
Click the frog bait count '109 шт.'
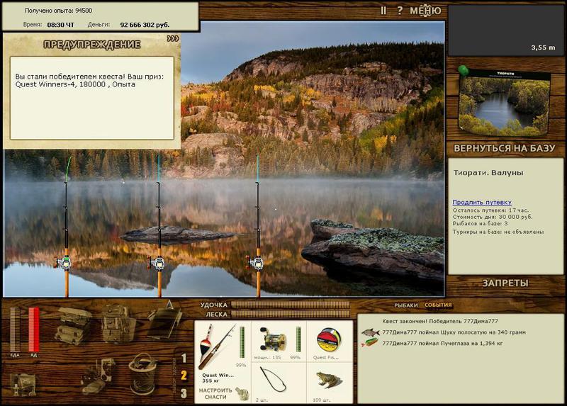(x=322, y=400)
